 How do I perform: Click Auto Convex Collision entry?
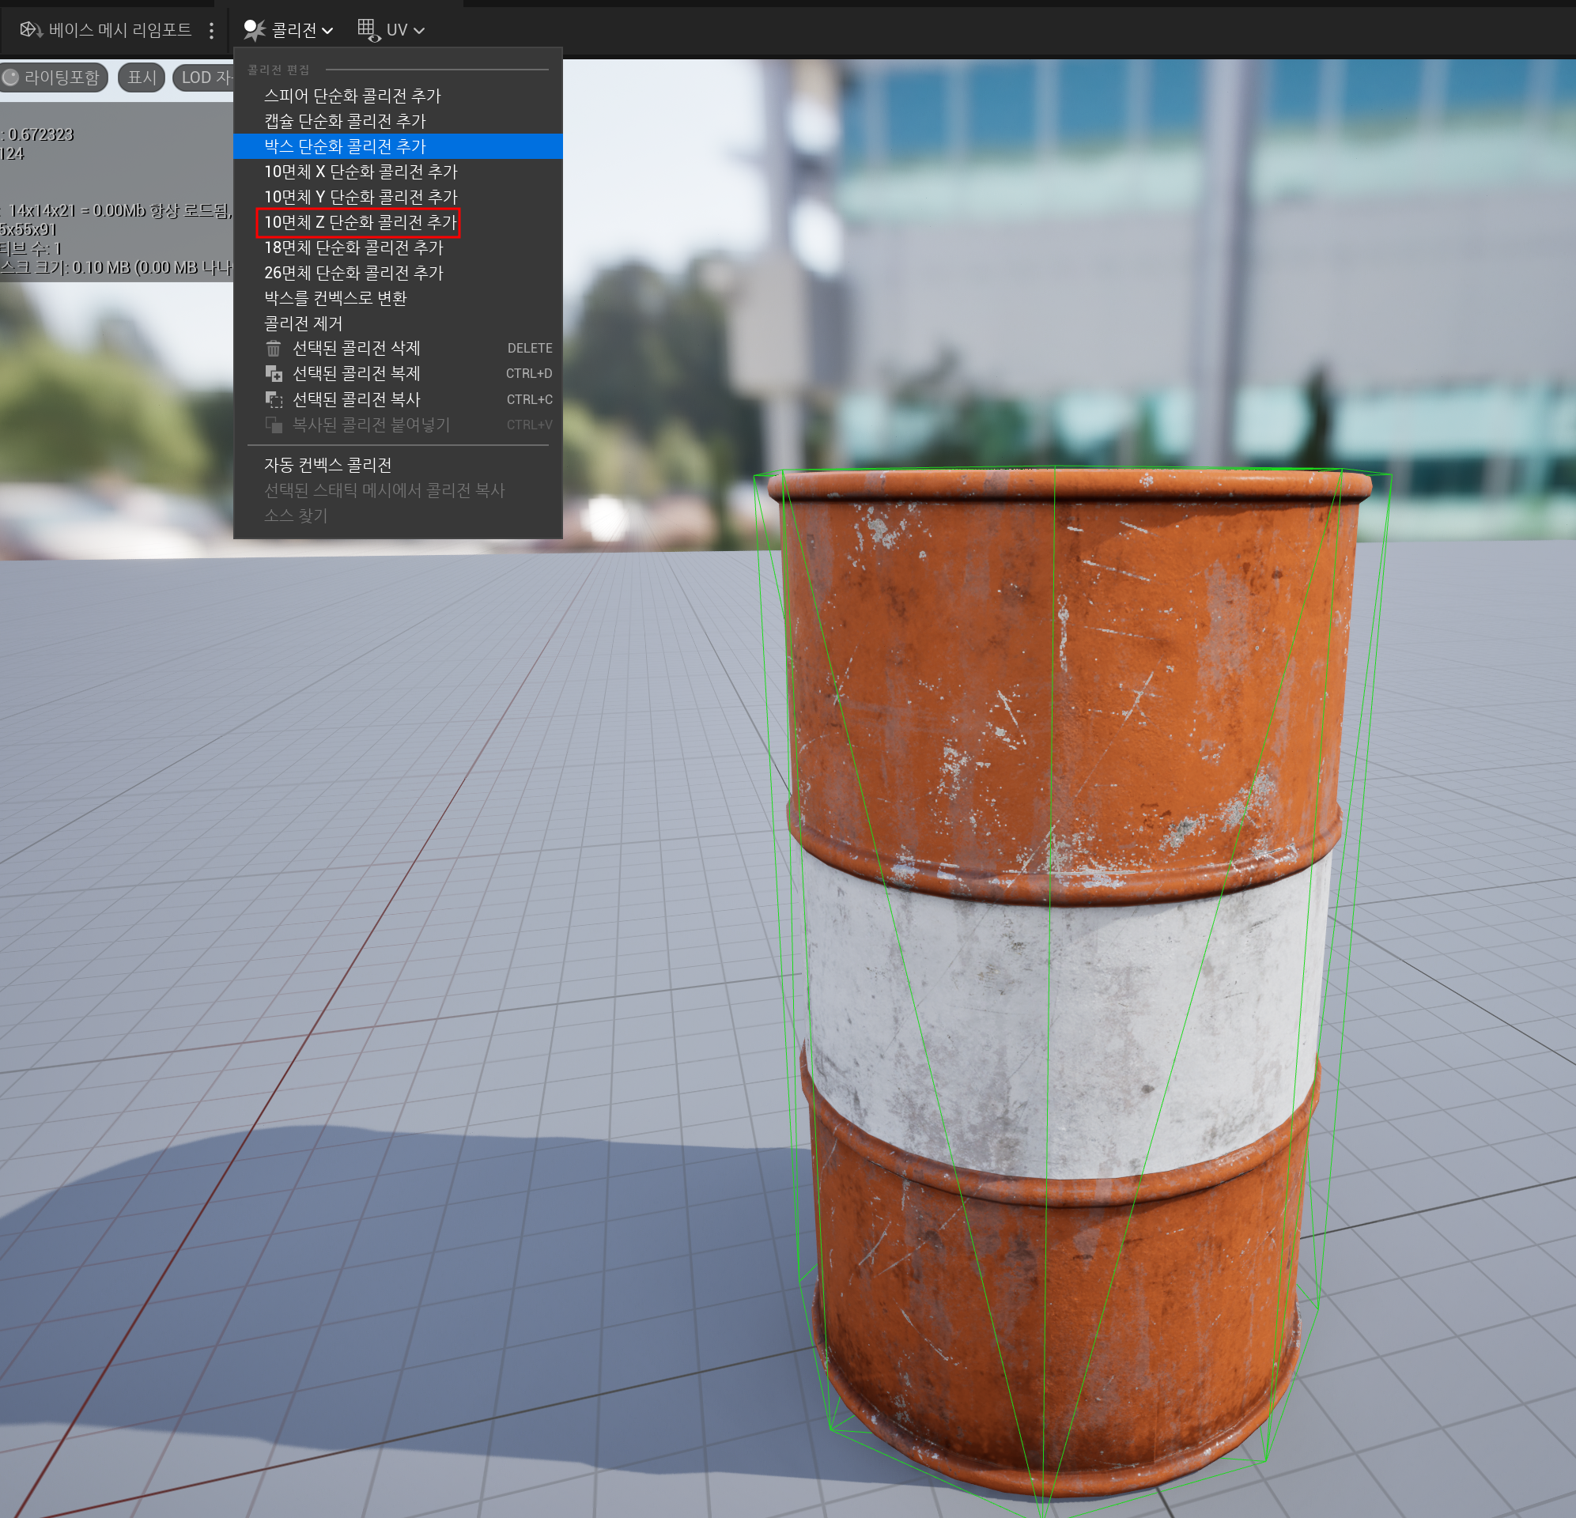click(x=327, y=465)
